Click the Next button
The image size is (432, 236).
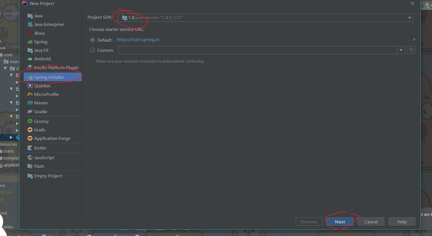pos(340,222)
